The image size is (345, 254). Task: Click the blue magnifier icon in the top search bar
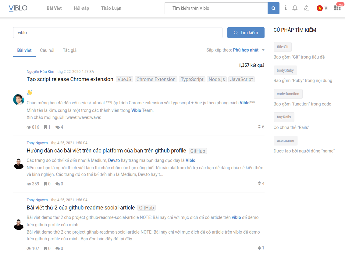pyautogui.click(x=273, y=8)
